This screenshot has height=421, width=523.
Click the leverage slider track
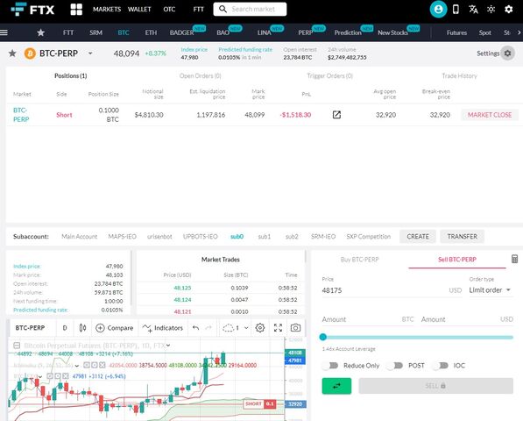point(418,337)
